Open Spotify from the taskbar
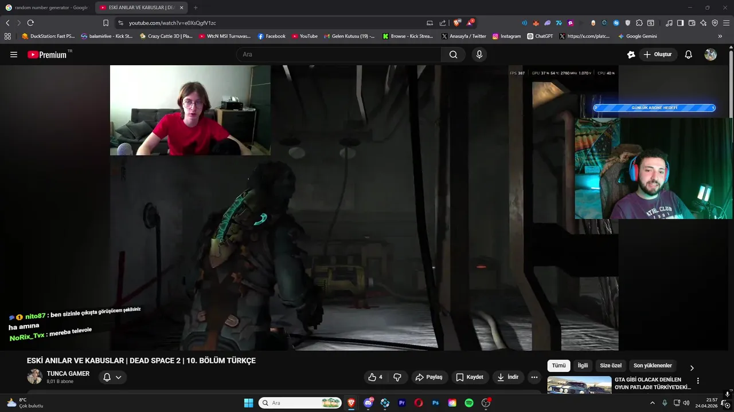The image size is (734, 412). (469, 403)
